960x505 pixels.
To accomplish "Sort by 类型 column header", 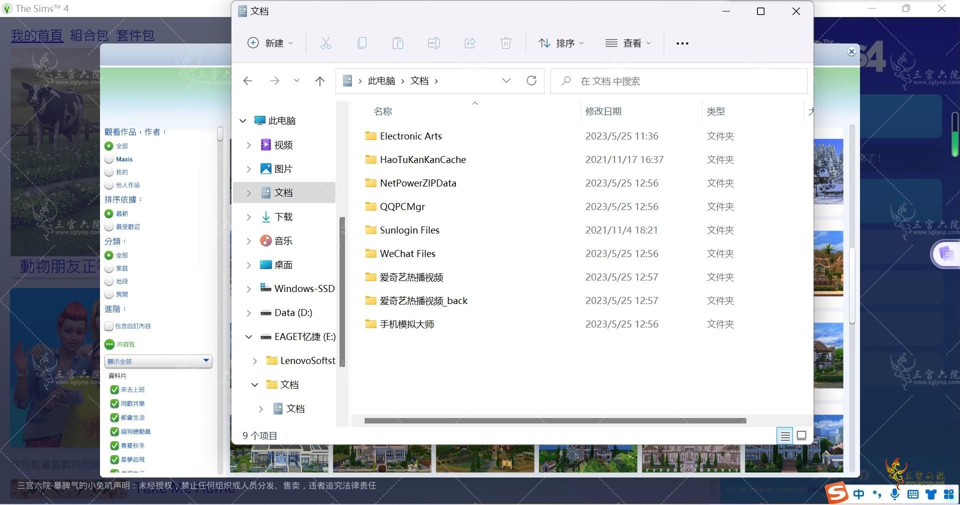I will tap(716, 111).
